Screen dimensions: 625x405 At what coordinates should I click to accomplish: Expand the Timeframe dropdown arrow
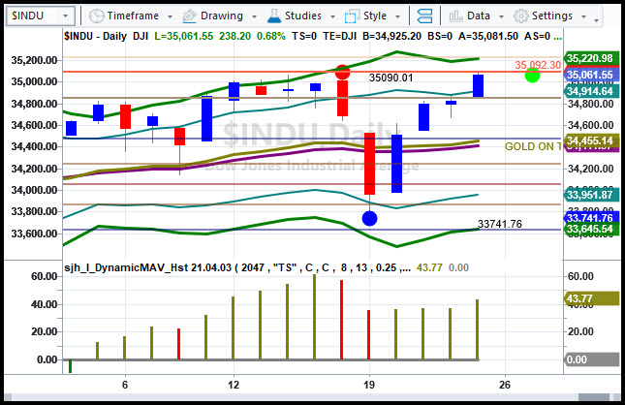(x=170, y=16)
